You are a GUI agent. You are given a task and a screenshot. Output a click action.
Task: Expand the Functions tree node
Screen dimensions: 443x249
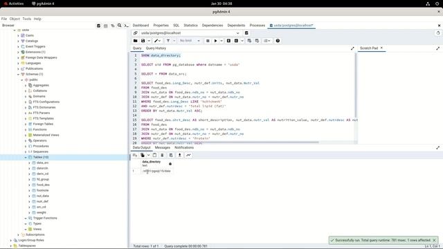click(26, 129)
